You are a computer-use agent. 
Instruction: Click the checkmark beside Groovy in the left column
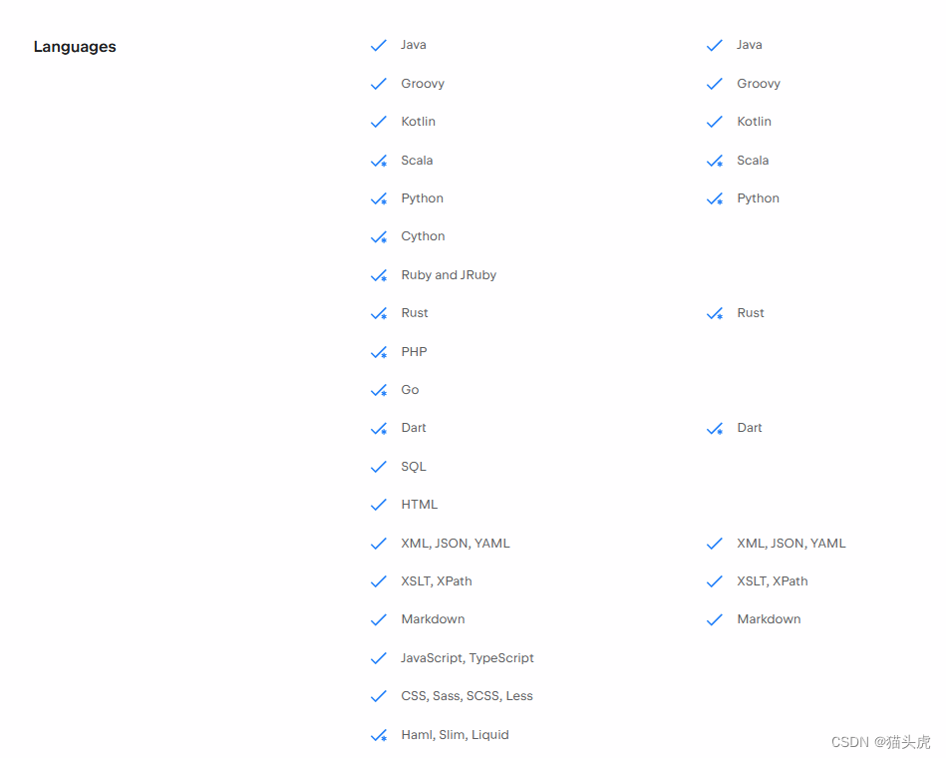(378, 84)
